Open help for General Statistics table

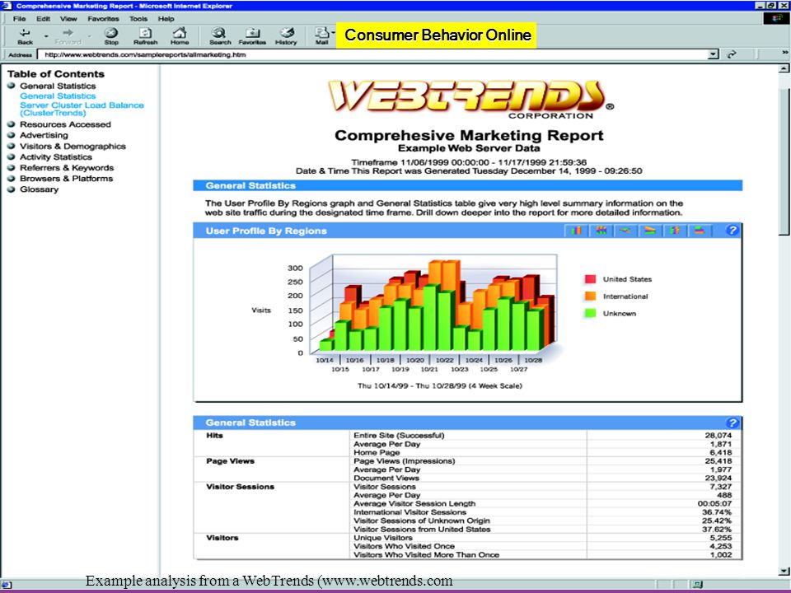(x=732, y=423)
